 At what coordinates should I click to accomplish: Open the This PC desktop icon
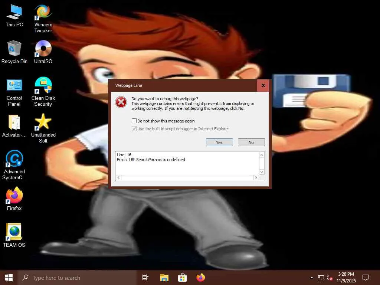(x=14, y=16)
